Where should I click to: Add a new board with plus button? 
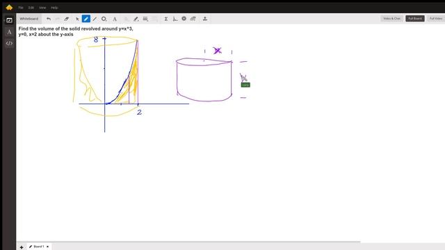pyautogui.click(x=22, y=247)
